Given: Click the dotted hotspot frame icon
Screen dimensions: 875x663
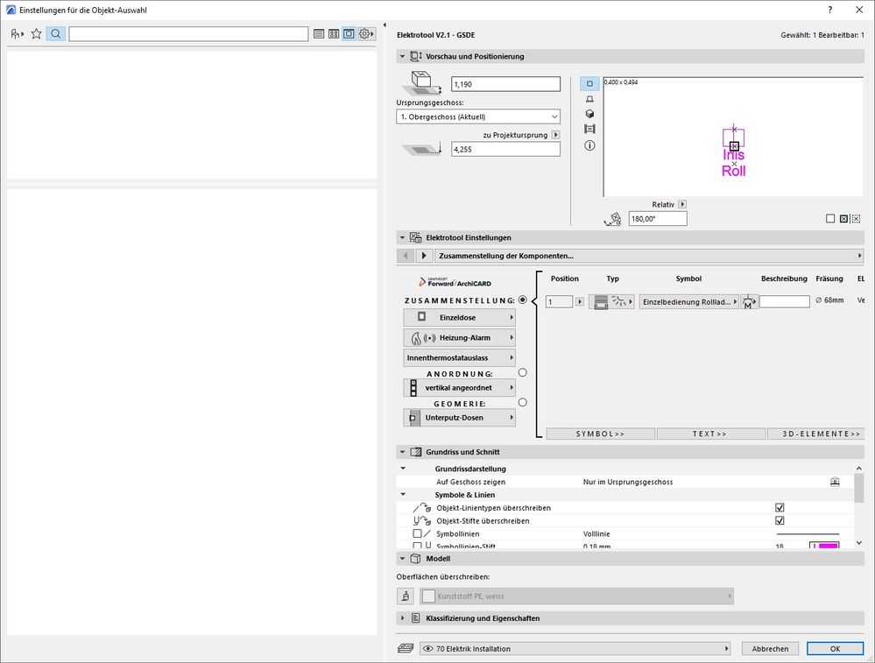Looking at the screenshot, I should [x=856, y=219].
